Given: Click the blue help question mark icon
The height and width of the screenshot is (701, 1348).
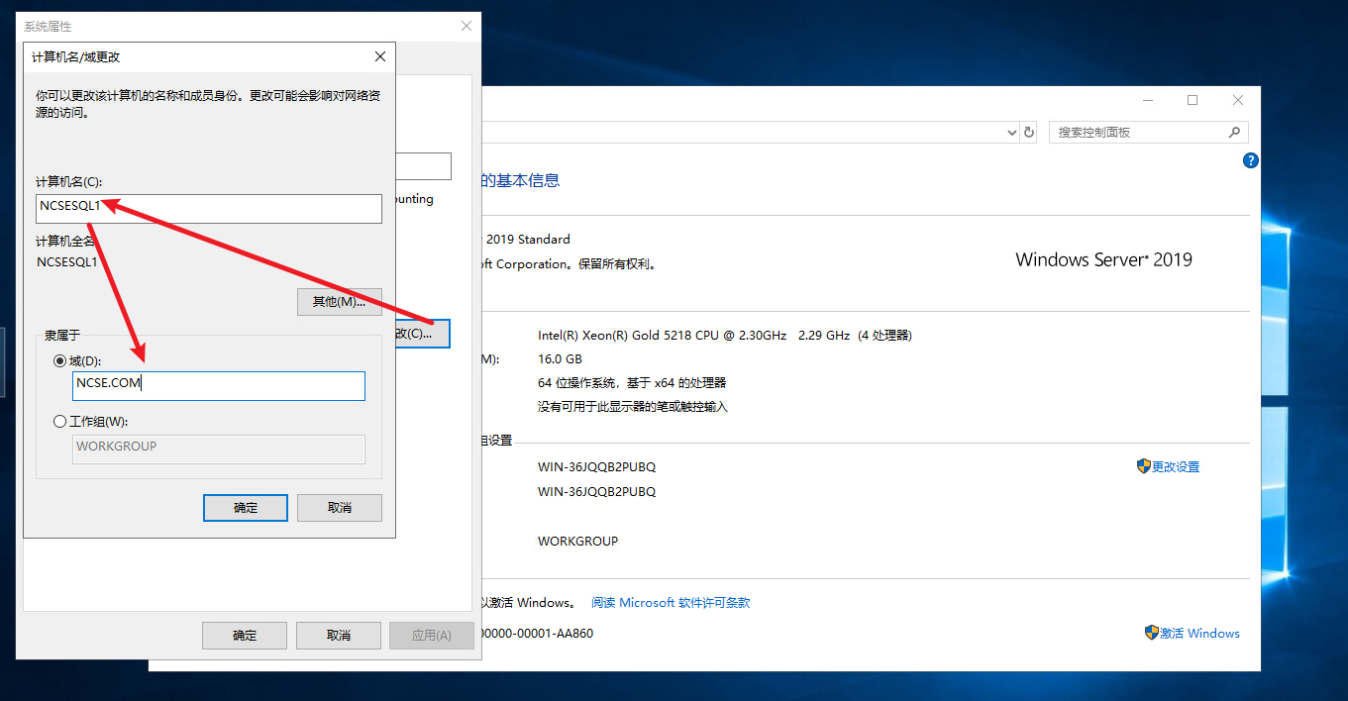Looking at the screenshot, I should [x=1251, y=160].
